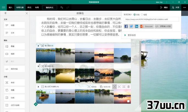The height and width of the screenshot is (112, 188).
Task: Click the slideshow group type icon beside 幻灯片放映 (11)
Action: point(43,87)
